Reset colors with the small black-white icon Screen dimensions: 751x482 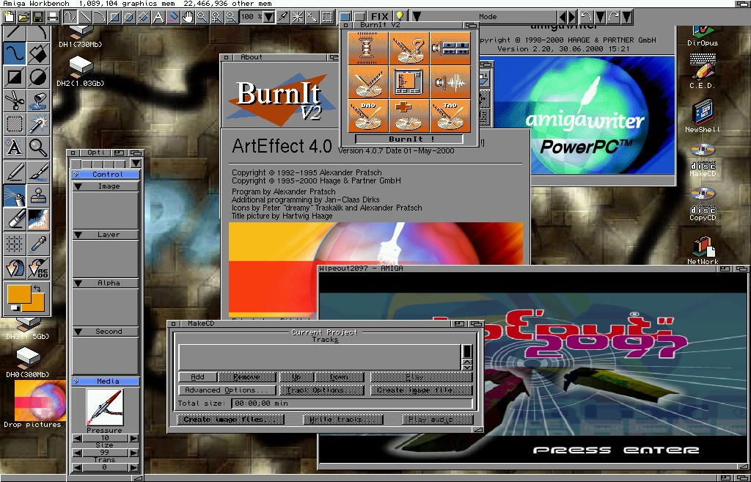[15, 307]
